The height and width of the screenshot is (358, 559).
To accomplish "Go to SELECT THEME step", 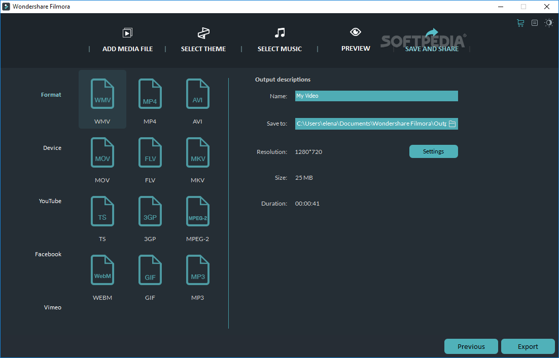I will pos(203,49).
